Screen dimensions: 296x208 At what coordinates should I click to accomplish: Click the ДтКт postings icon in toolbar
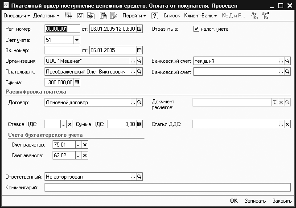click(254, 16)
